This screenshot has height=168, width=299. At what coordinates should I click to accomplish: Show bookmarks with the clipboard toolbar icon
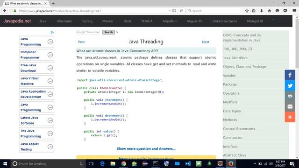pos(254,11)
